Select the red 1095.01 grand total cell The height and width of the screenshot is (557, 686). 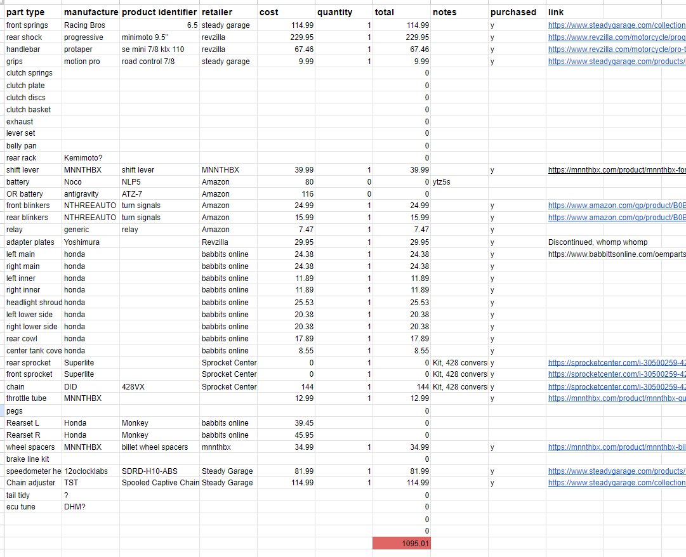[402, 544]
